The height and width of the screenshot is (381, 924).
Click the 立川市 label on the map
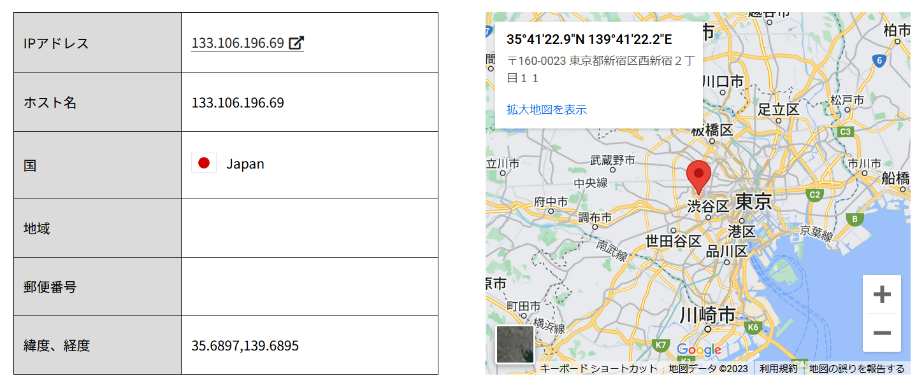[503, 163]
